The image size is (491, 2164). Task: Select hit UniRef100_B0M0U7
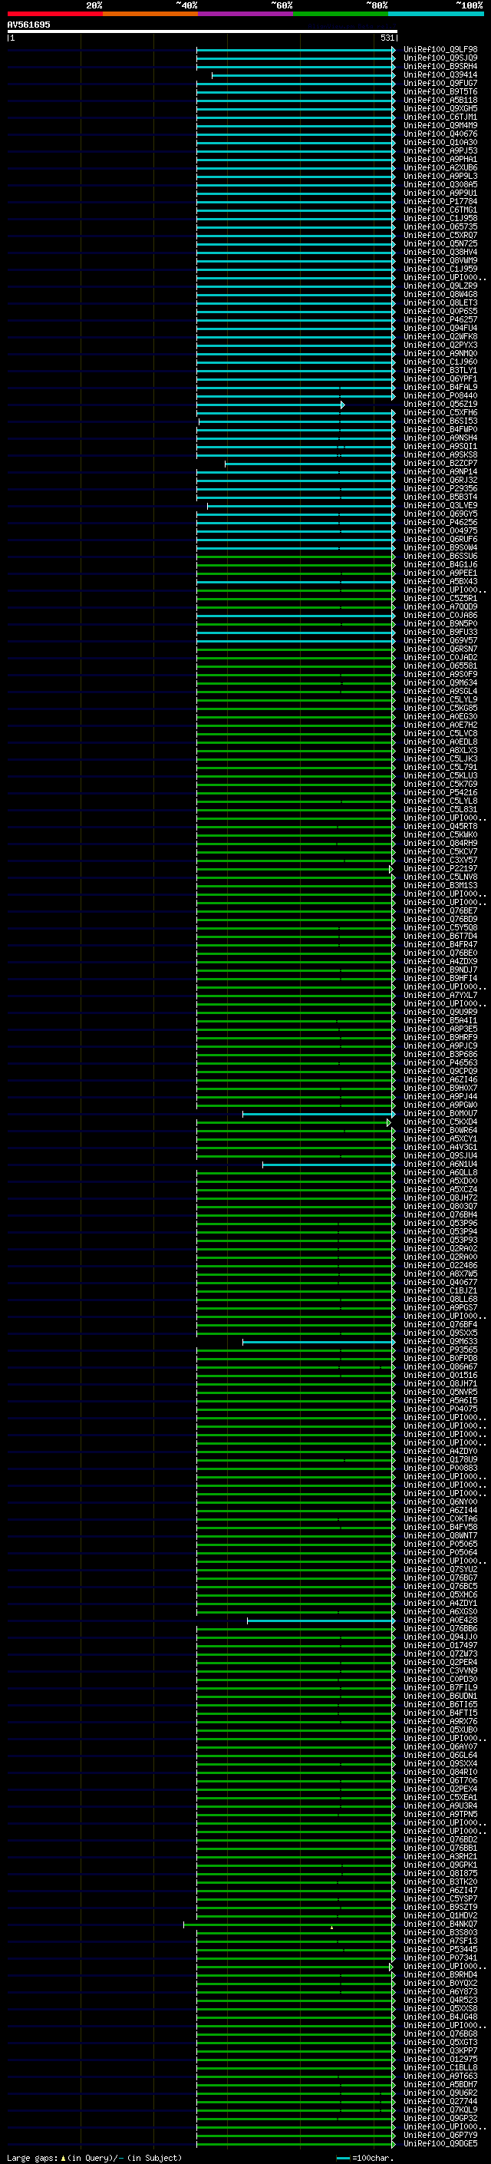point(440,1113)
